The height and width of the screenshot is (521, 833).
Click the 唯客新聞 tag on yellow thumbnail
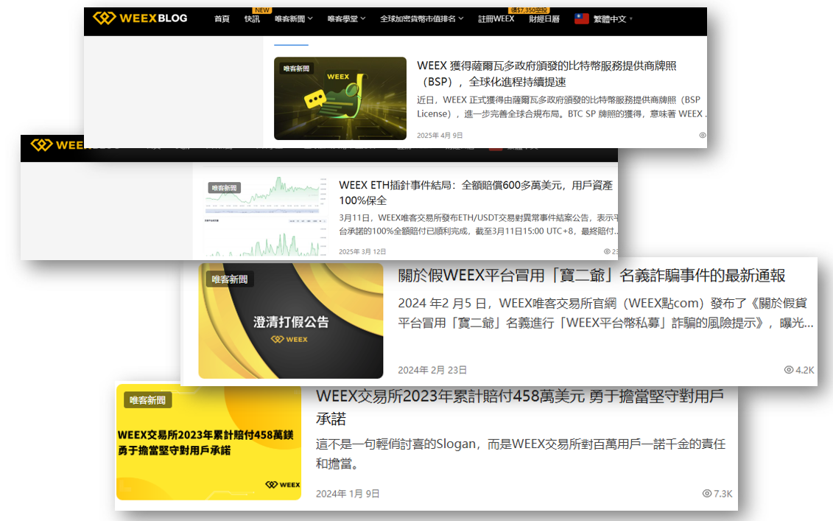148,400
